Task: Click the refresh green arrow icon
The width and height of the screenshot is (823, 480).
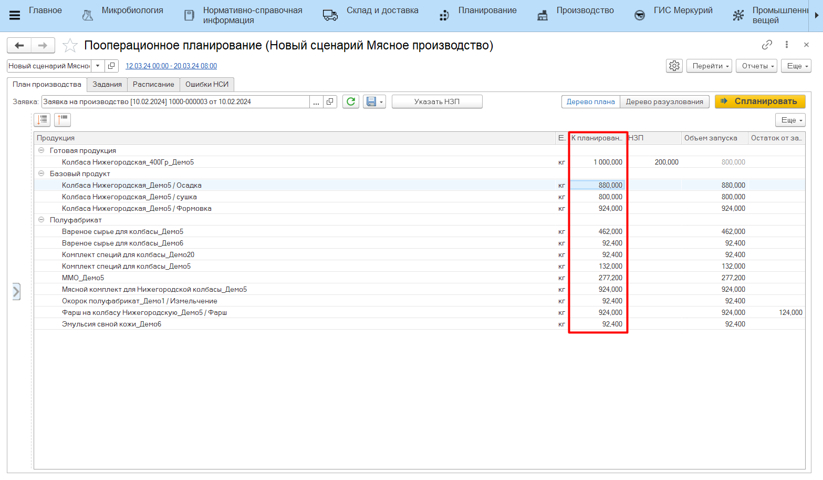Action: click(x=351, y=101)
